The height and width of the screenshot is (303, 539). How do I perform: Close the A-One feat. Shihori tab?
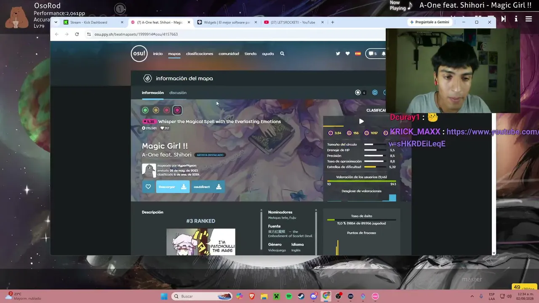(x=189, y=22)
